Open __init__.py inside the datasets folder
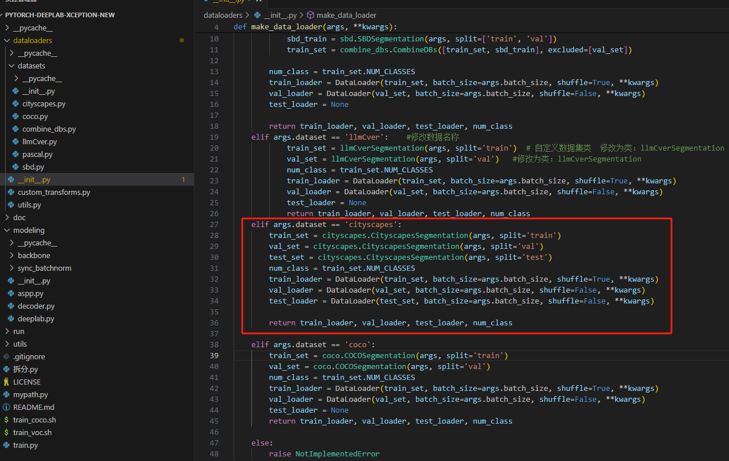 [x=39, y=91]
